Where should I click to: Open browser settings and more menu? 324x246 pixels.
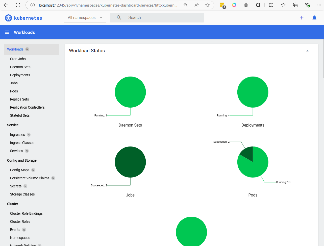[319, 5]
